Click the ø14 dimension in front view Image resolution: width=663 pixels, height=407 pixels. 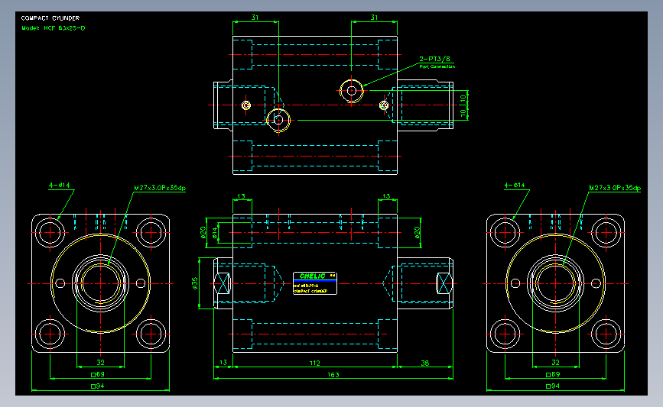click(x=215, y=233)
